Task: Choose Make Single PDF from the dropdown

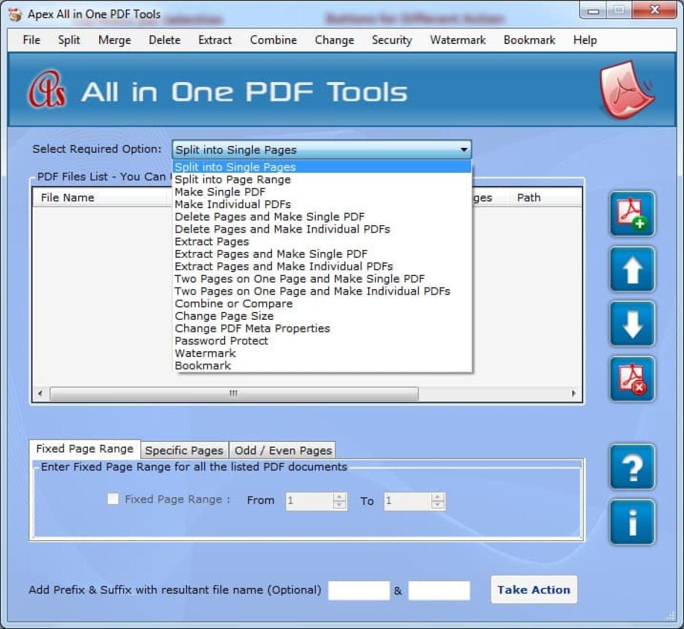Action: pos(219,192)
